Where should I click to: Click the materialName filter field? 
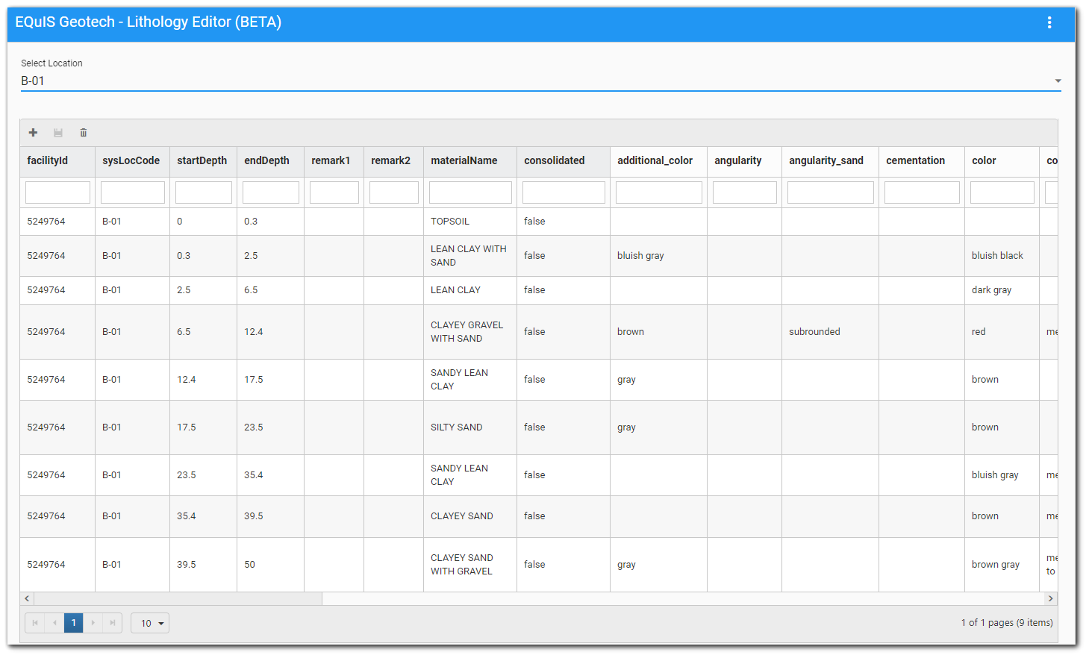[469, 192]
